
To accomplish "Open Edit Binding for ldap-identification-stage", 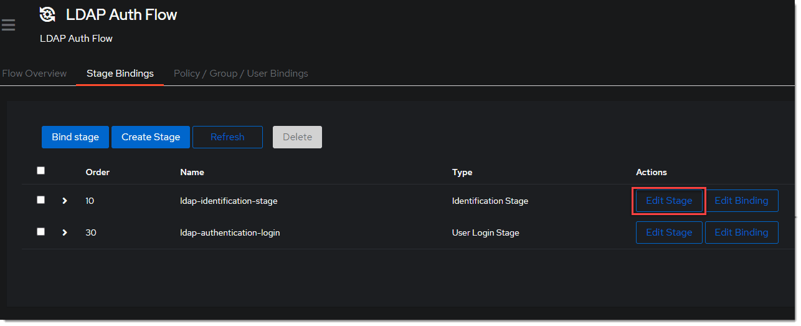I will [x=741, y=201].
